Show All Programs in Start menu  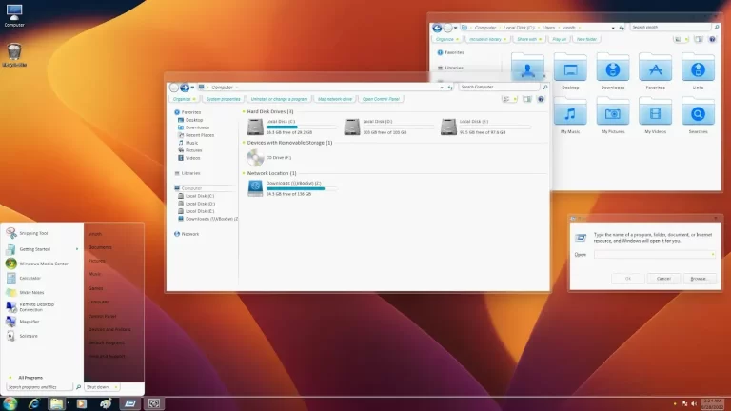[x=30, y=378]
